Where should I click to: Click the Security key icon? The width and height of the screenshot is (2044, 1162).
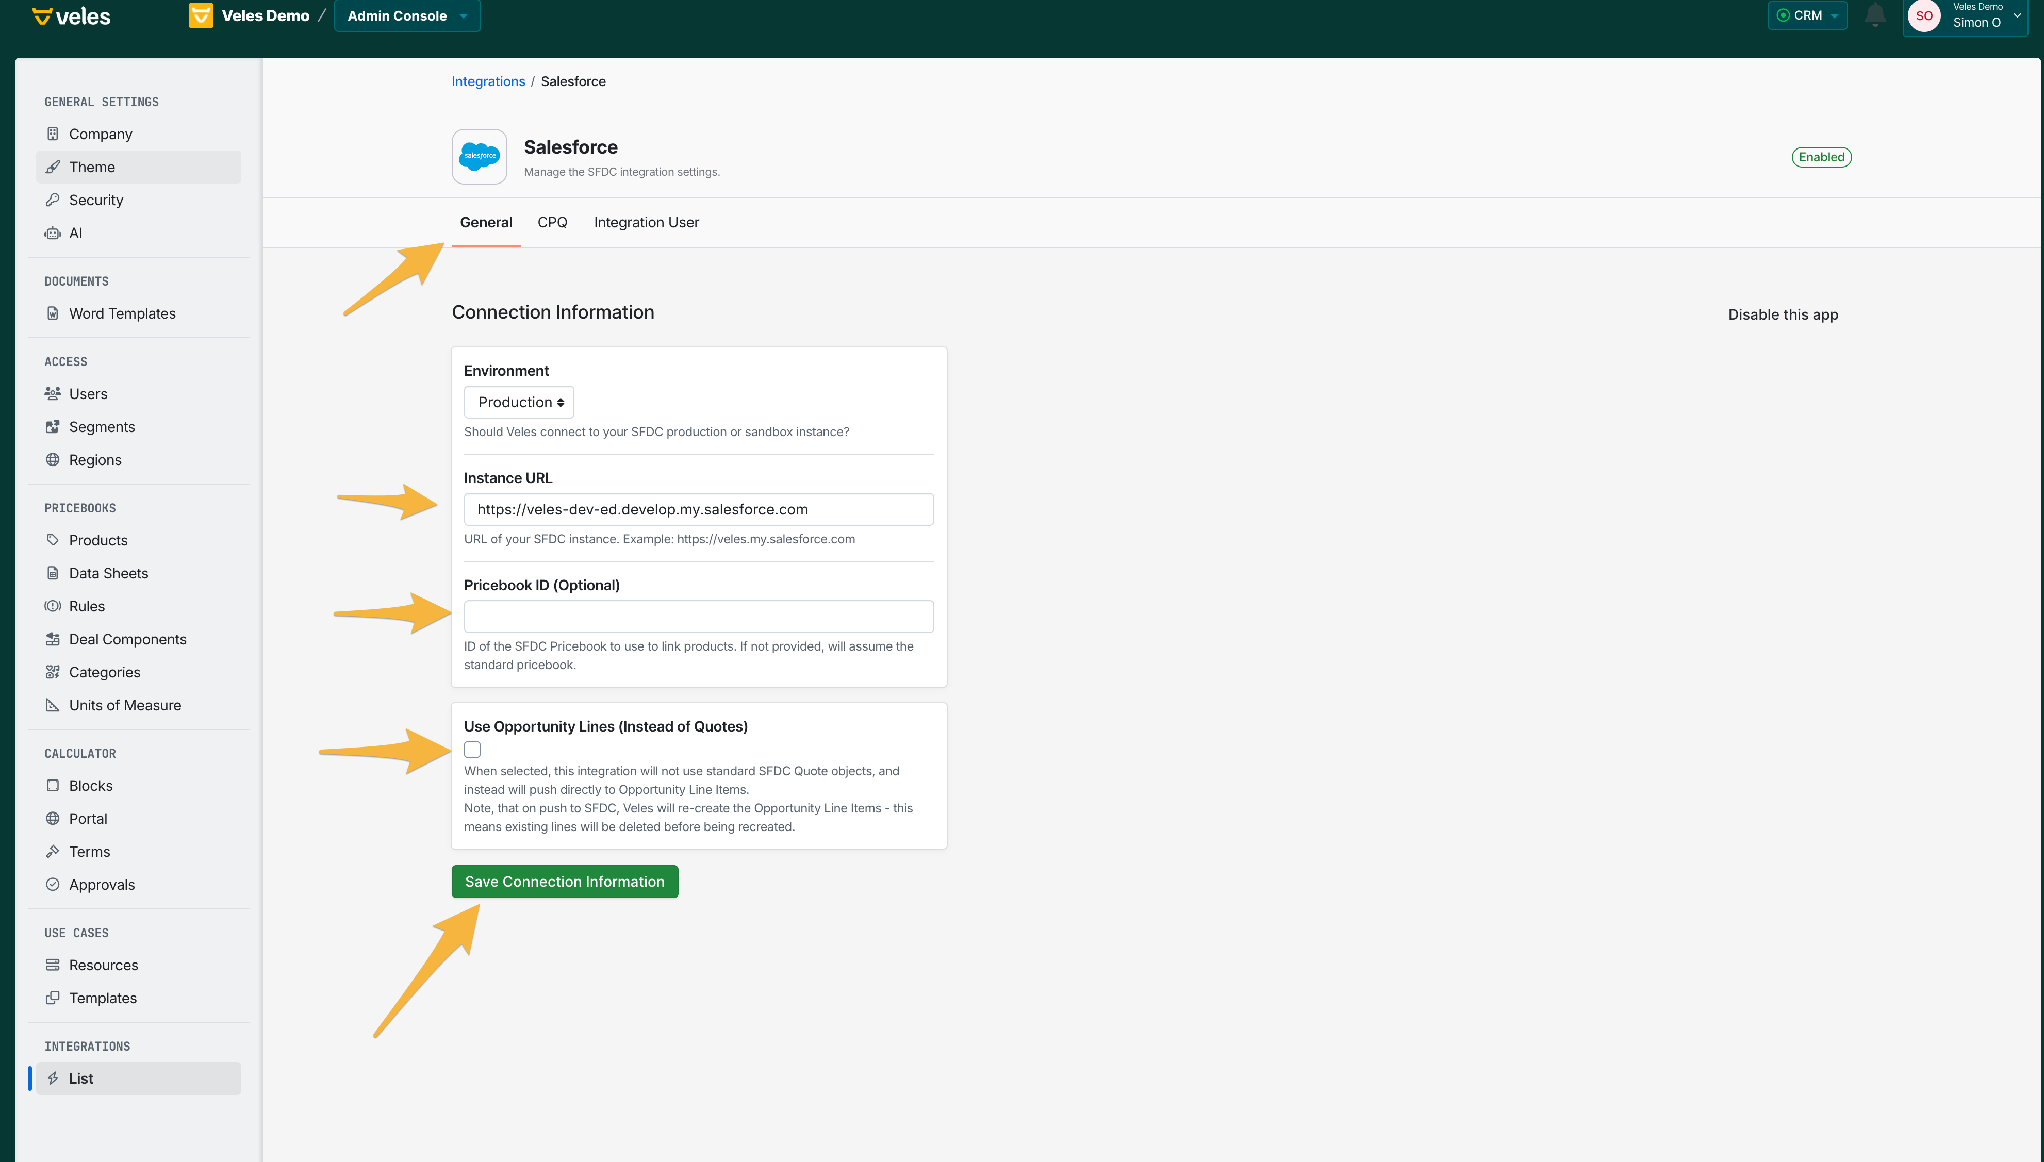pos(53,200)
